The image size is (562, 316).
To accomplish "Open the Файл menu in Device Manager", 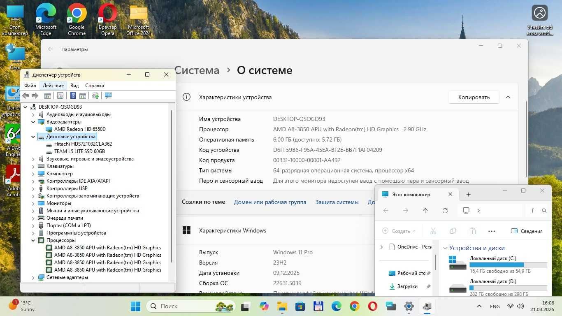I will click(x=30, y=86).
